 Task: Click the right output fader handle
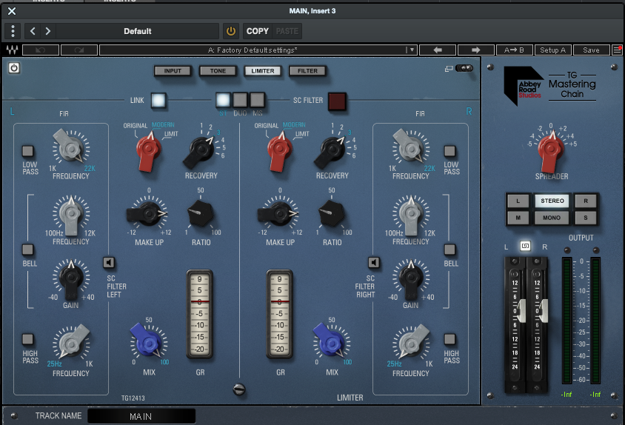click(544, 311)
